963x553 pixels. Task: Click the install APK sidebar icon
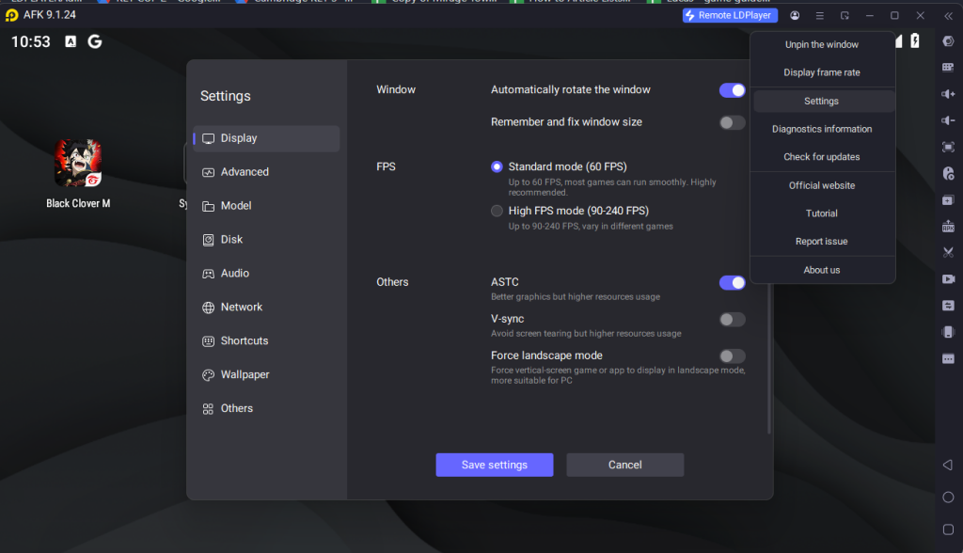[x=948, y=227]
